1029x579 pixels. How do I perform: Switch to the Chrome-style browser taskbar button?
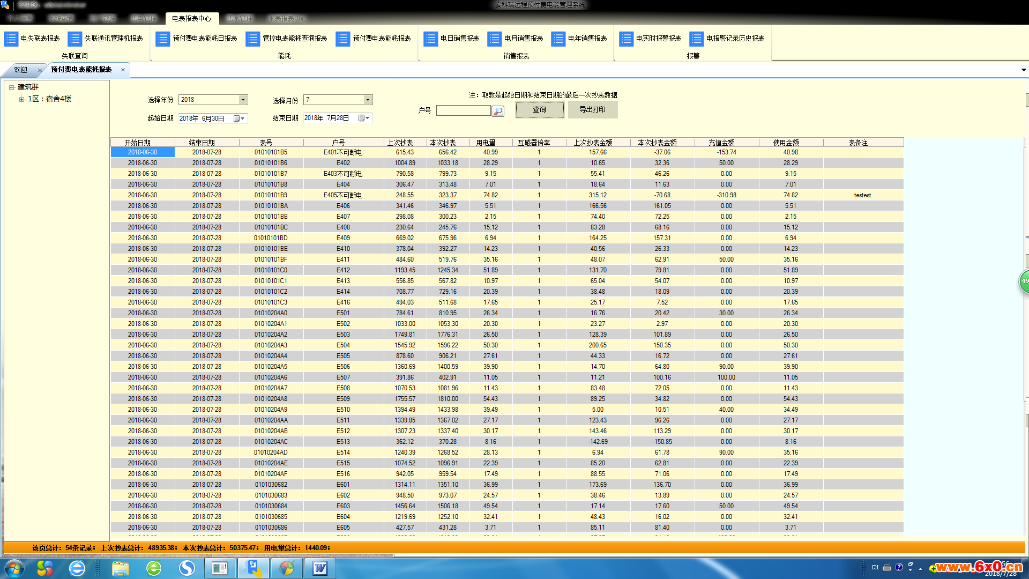(287, 568)
